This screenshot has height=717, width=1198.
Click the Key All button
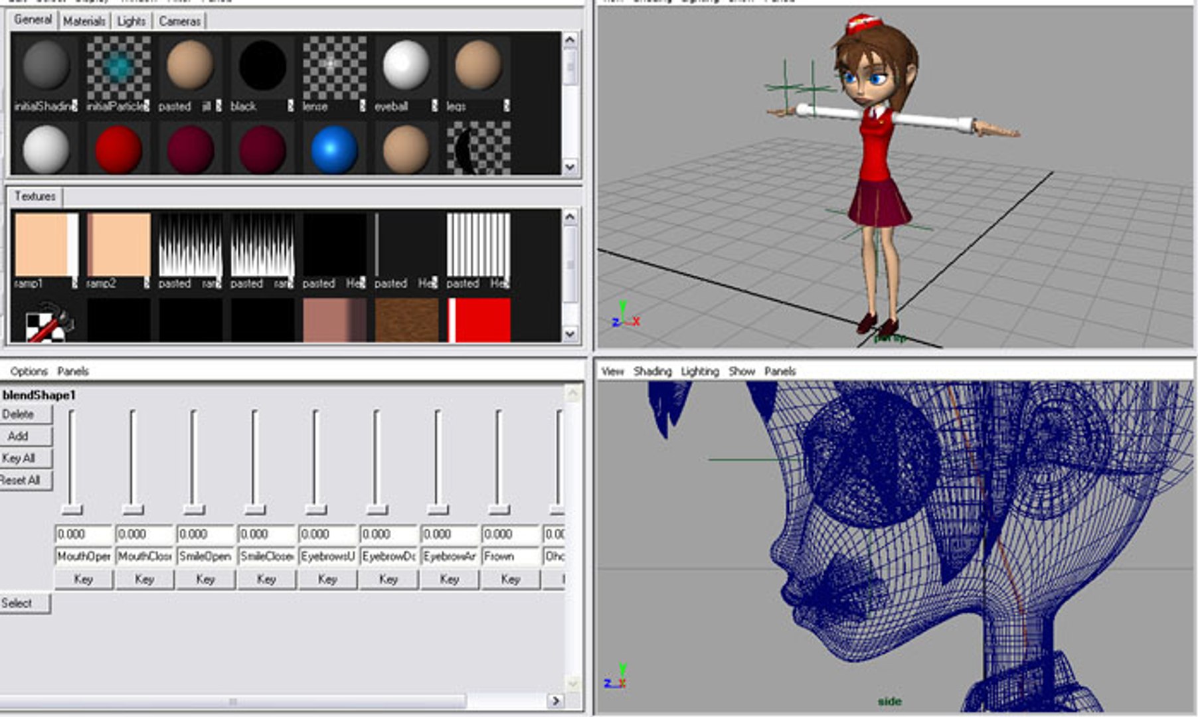click(25, 458)
